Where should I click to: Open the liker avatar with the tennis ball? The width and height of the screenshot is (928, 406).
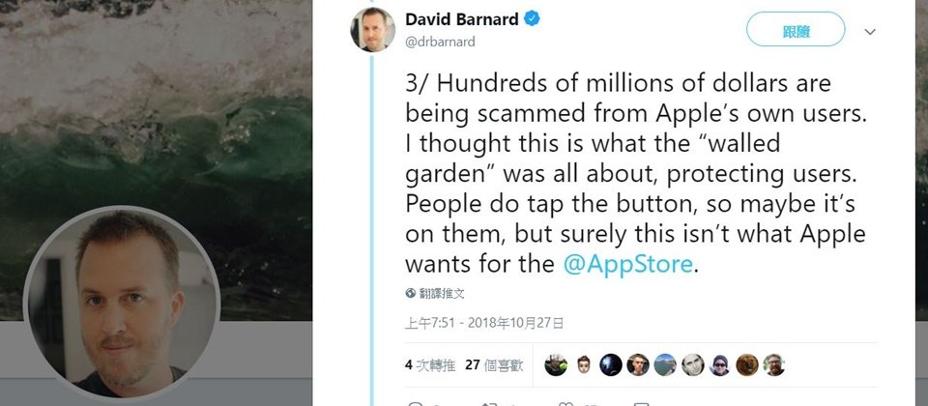click(557, 365)
